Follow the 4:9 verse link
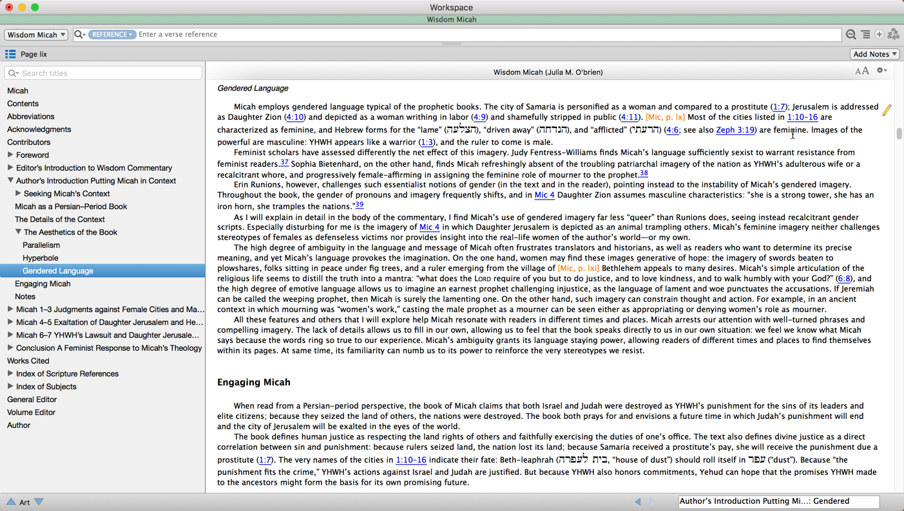The height and width of the screenshot is (511, 904). click(479, 117)
